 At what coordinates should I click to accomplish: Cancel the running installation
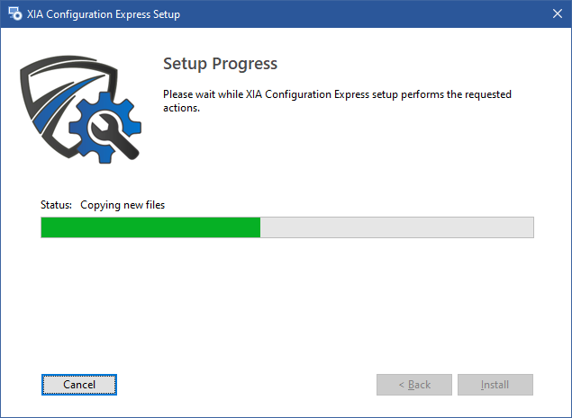point(79,385)
